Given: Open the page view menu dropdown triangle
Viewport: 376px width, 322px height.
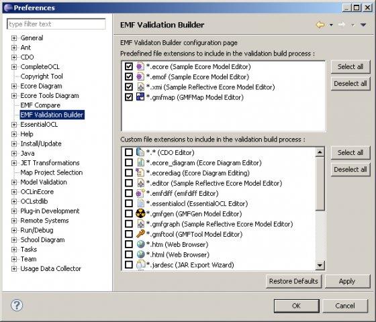Looking at the screenshot, I should (363, 25).
